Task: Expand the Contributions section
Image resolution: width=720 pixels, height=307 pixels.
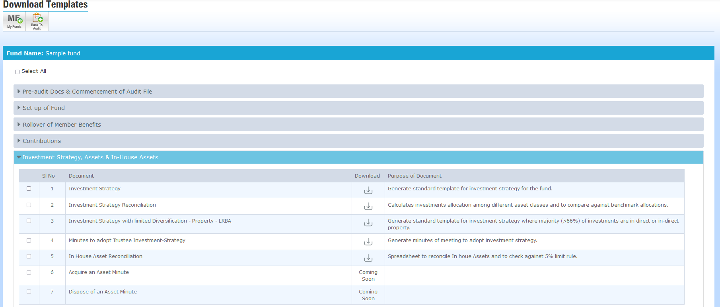Action: [42, 141]
